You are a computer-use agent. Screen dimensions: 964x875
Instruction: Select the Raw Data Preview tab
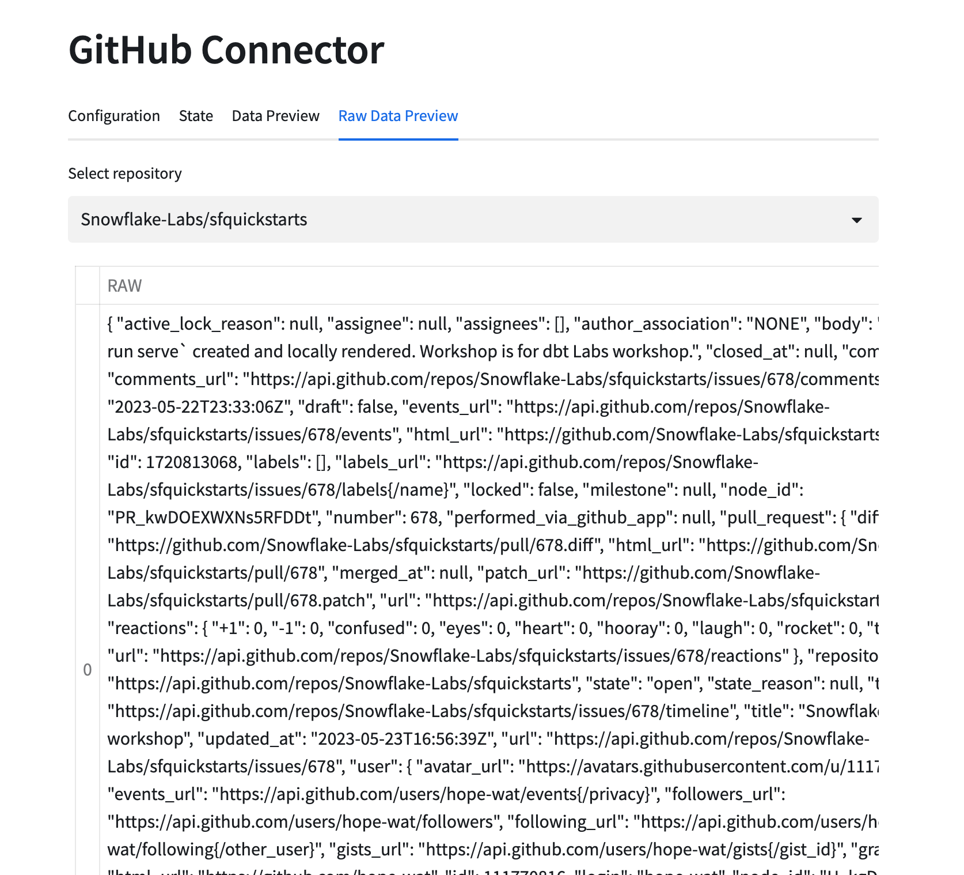click(398, 116)
